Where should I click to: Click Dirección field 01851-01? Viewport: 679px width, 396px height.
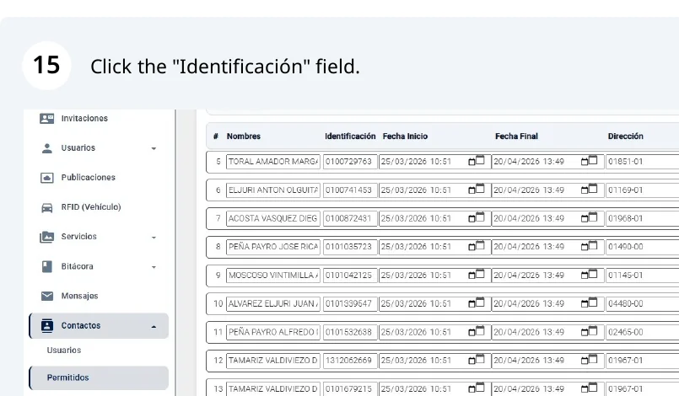coord(642,162)
